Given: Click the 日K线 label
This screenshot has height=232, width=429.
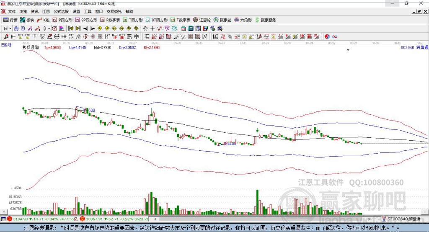Looking at the screenshot, I should coord(6,45).
